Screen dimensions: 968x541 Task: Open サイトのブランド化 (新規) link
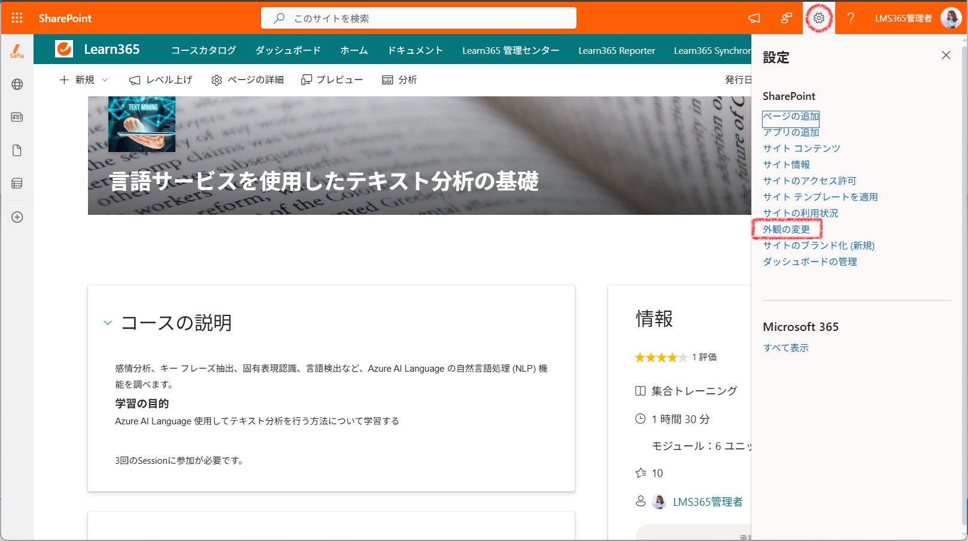(x=818, y=245)
